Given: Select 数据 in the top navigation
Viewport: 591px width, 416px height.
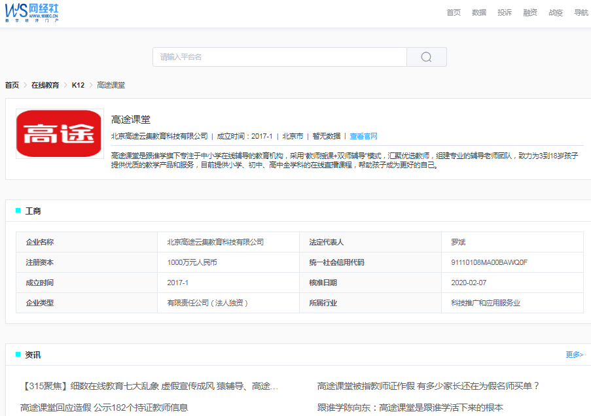Looking at the screenshot, I should (x=479, y=12).
